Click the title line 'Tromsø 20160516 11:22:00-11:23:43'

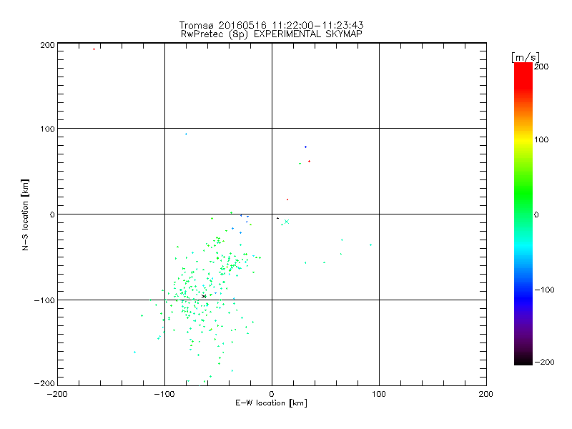tap(271, 25)
